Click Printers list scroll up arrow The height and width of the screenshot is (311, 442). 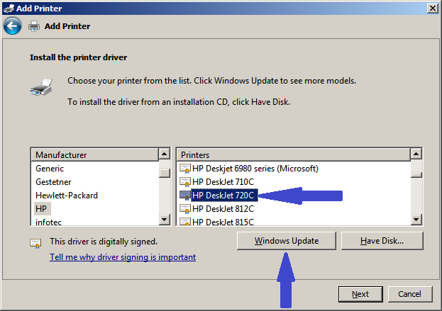point(416,154)
